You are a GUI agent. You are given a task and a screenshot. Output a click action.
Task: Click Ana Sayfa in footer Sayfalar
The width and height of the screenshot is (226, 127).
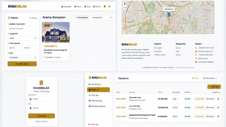pyautogui.click(x=158, y=48)
